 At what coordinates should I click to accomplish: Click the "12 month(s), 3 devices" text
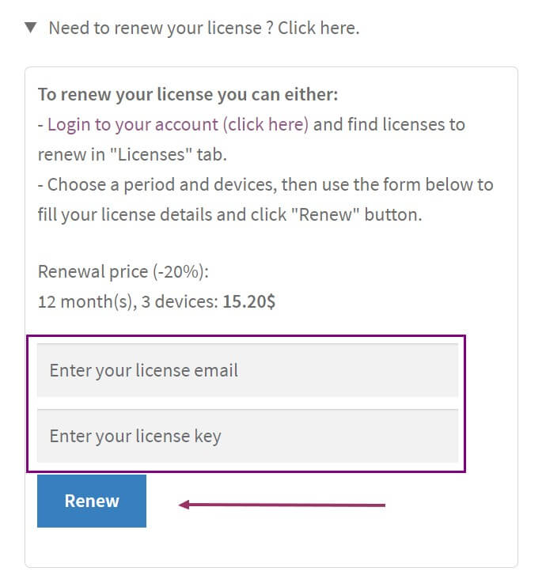tap(127, 302)
